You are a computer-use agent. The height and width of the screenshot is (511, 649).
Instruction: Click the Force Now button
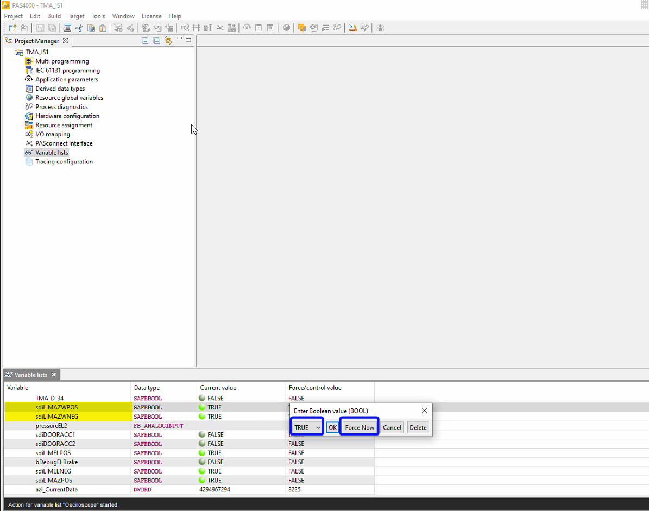coord(360,427)
